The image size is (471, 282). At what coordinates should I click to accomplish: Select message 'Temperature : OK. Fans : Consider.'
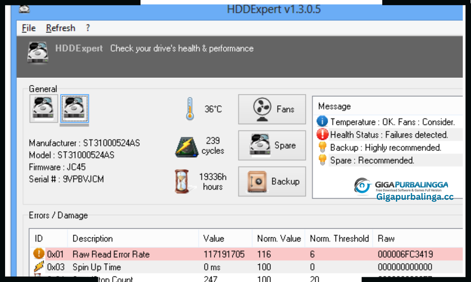tap(392, 122)
